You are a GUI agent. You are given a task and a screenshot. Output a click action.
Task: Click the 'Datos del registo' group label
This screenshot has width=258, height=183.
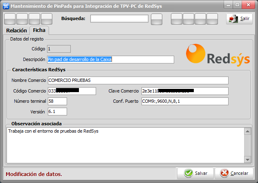[x=27, y=39]
